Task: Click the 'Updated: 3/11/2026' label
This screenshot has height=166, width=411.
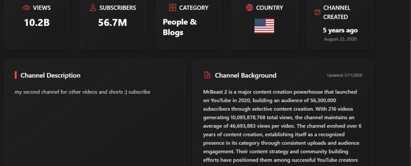Action: 345,75
